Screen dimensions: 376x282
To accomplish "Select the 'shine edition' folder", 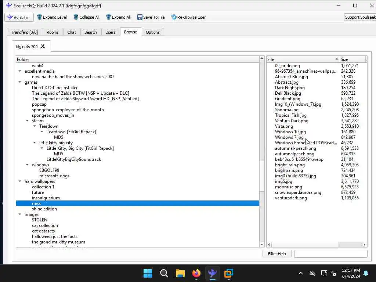I will coord(44,209).
